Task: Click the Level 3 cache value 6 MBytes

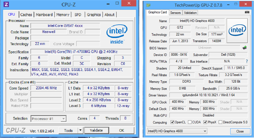Action: click(x=99, y=106)
